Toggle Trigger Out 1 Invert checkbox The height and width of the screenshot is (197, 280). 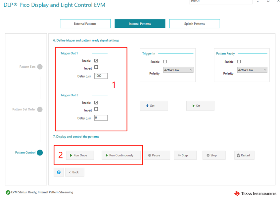[x=96, y=67]
